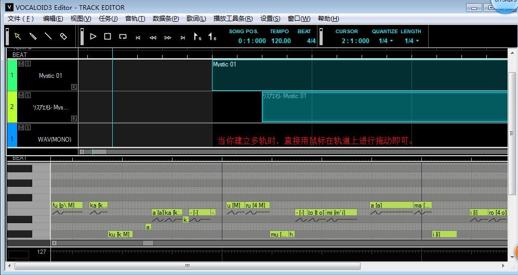The width and height of the screenshot is (518, 275).
Task: Select the note 'to [t o]'
Action: pyautogui.click(x=316, y=212)
